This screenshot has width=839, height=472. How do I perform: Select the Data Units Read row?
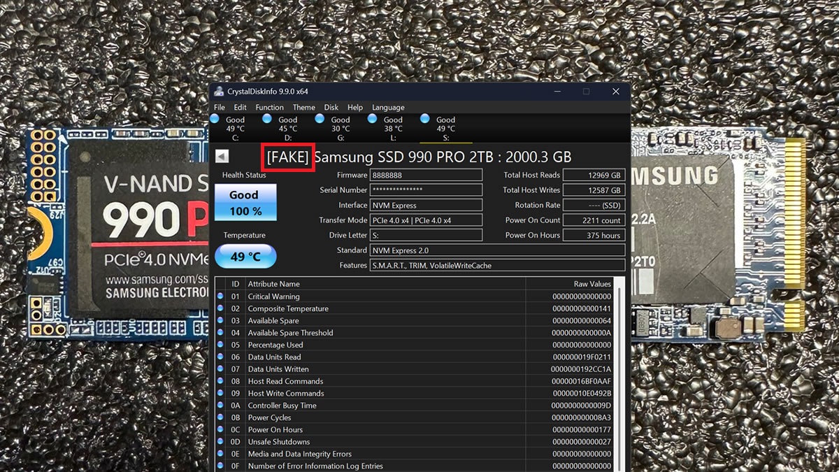415,357
